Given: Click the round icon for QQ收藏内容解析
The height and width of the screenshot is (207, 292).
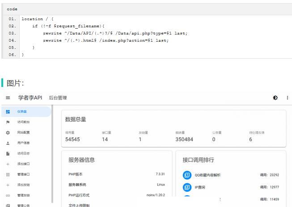Looking at the screenshot, I should click(187, 175).
